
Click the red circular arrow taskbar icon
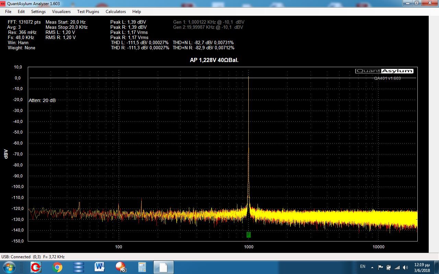click(x=36, y=267)
